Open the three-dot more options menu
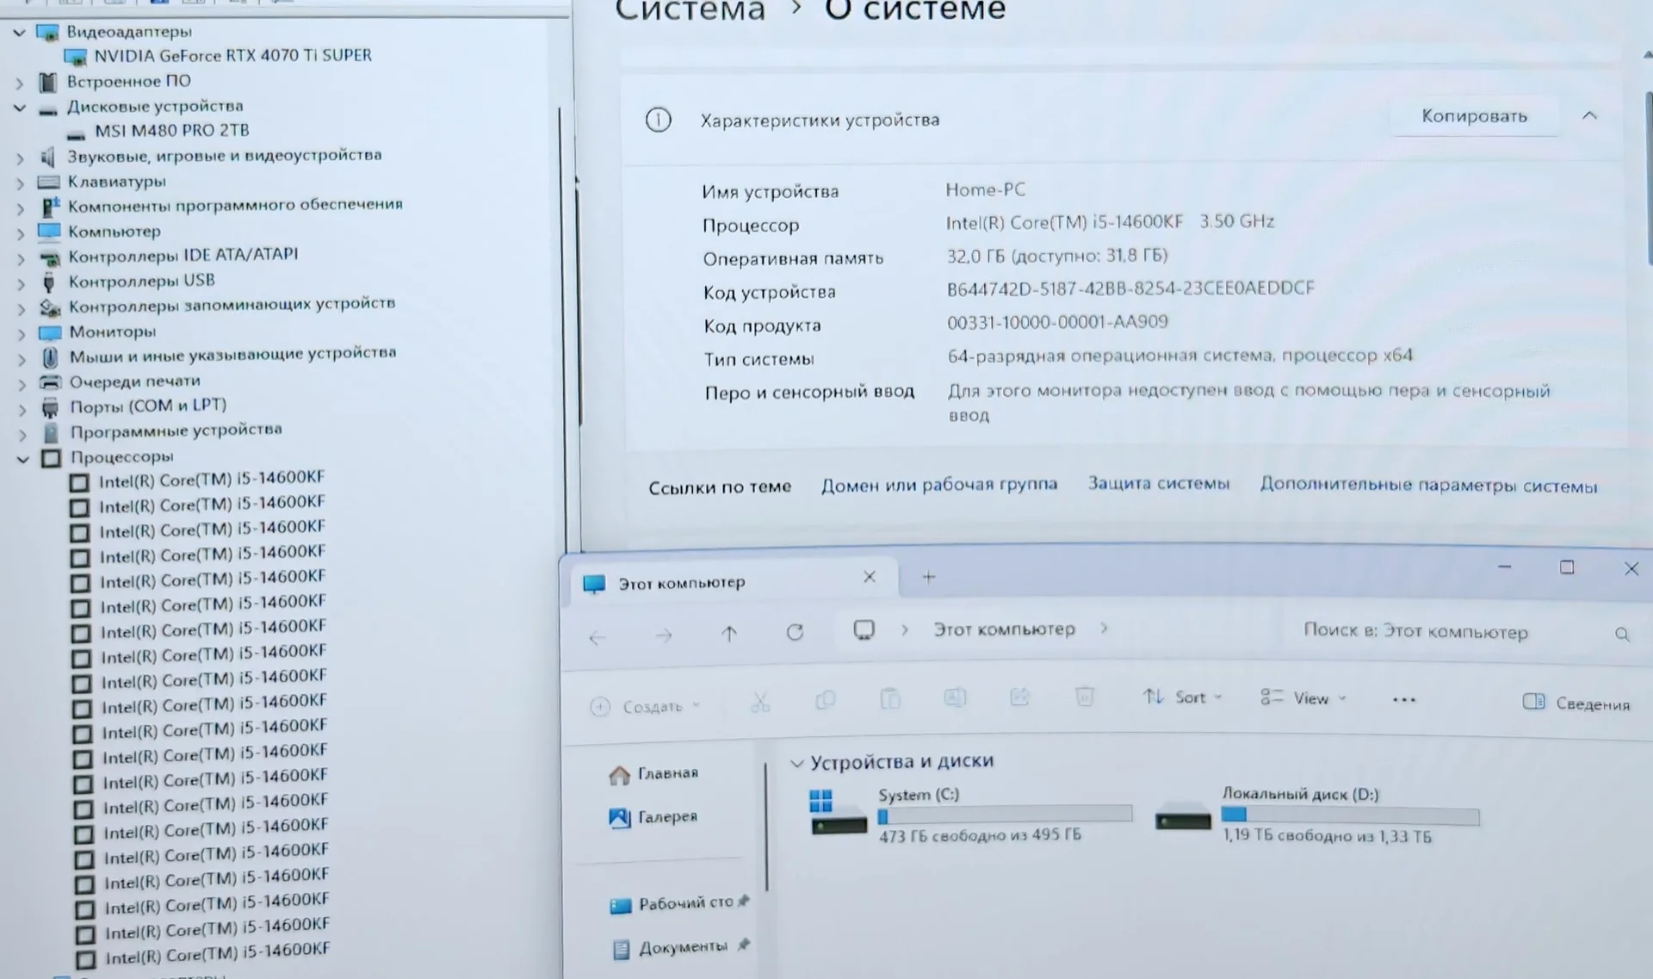This screenshot has height=979, width=1653. [x=1404, y=700]
